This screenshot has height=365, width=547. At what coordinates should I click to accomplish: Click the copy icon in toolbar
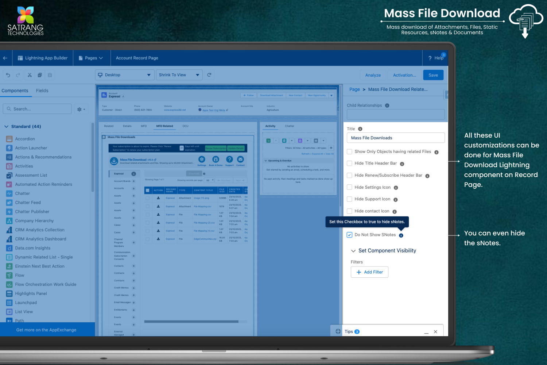pyautogui.click(x=40, y=75)
